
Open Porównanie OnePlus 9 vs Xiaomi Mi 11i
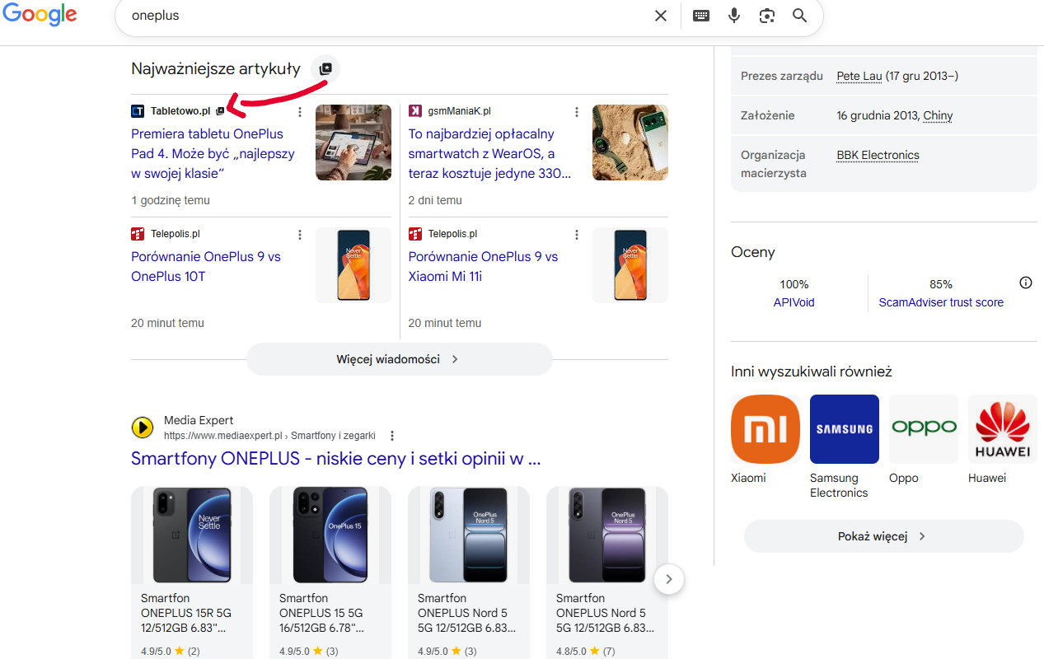[x=483, y=266]
